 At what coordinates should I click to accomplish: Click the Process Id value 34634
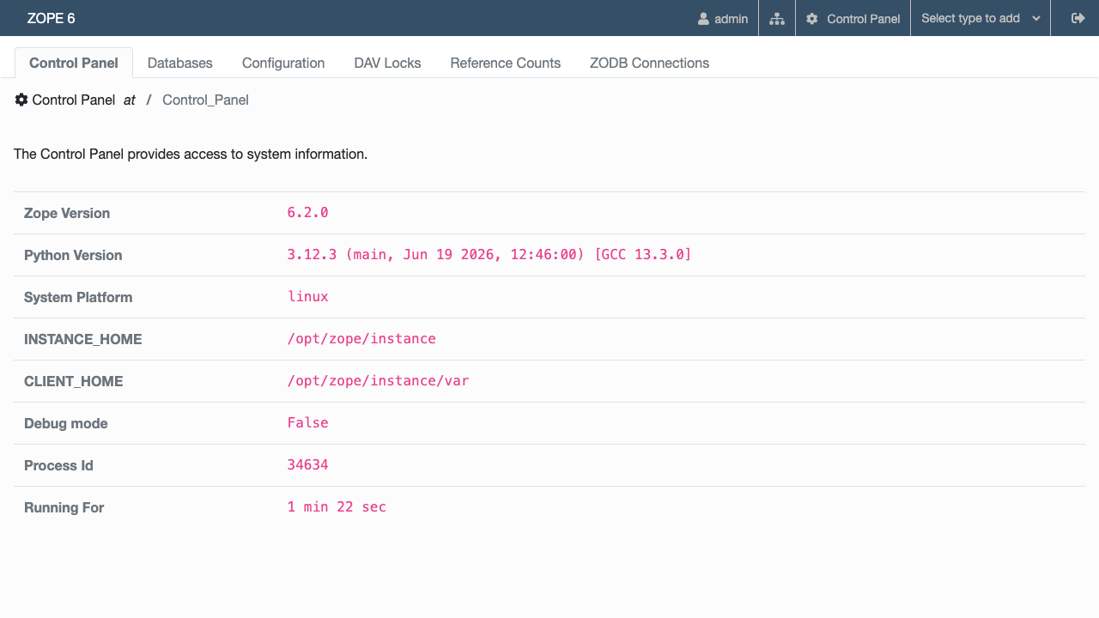[x=308, y=465]
